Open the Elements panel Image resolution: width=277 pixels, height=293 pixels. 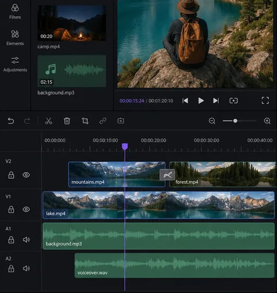click(x=15, y=37)
